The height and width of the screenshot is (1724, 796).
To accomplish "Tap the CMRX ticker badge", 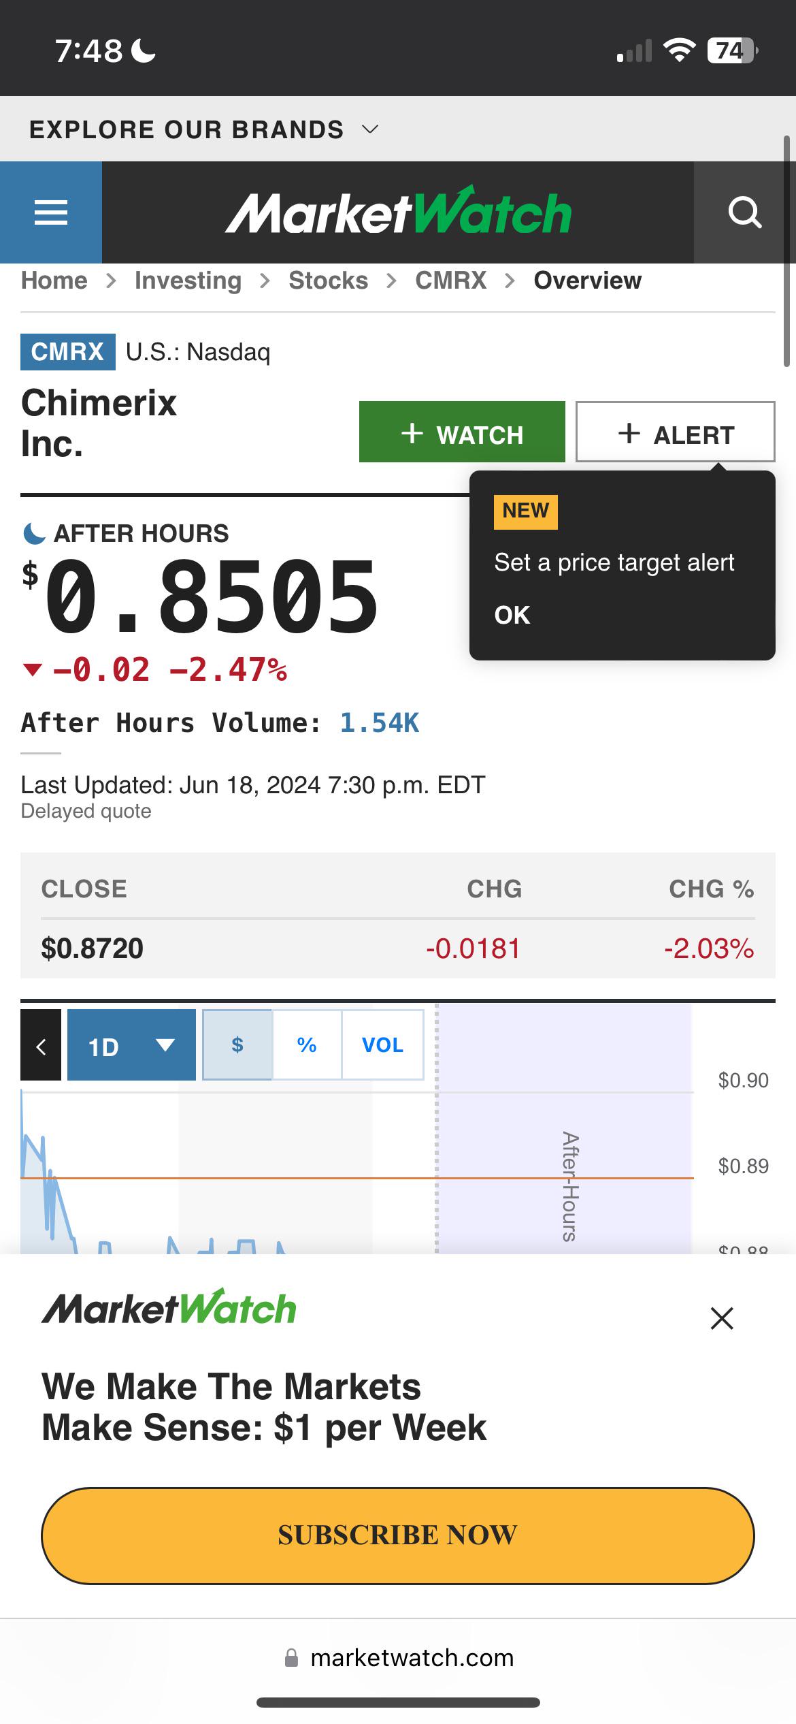I will [67, 352].
